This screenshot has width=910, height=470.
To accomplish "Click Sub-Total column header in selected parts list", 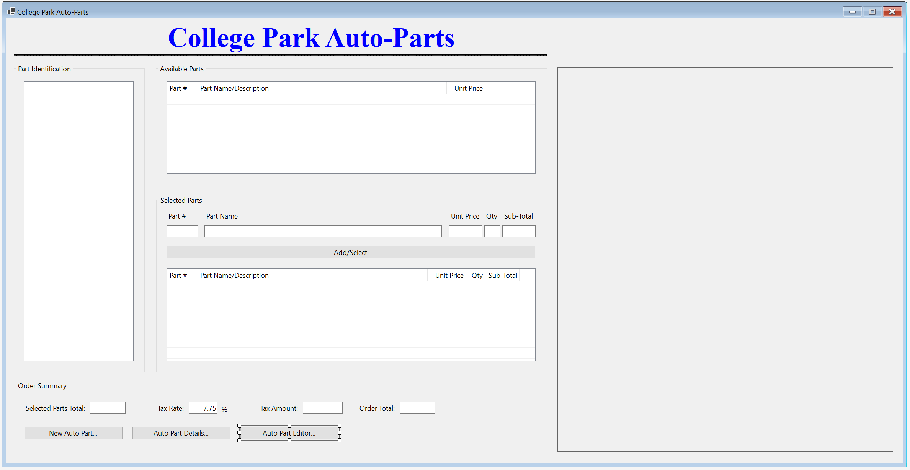I will (x=502, y=276).
